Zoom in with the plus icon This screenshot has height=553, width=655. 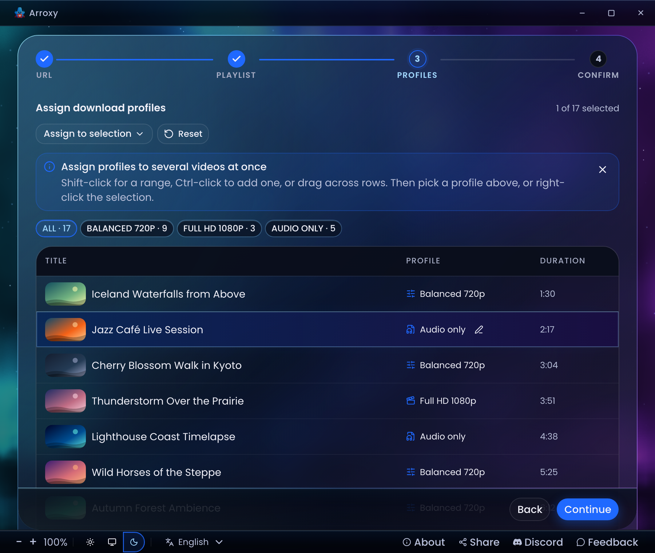[x=33, y=542]
